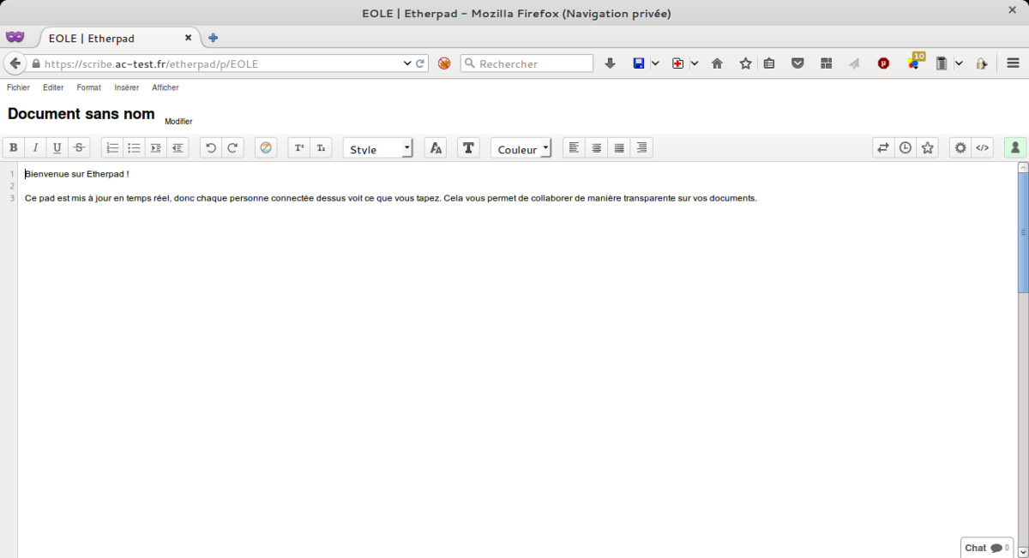Click Document sans nom title

pos(81,114)
